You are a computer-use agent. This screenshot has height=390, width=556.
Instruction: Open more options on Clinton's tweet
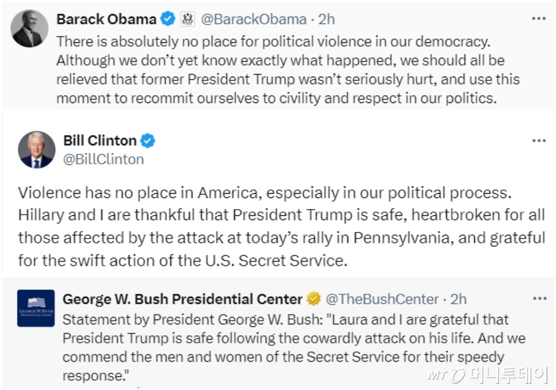538,140
